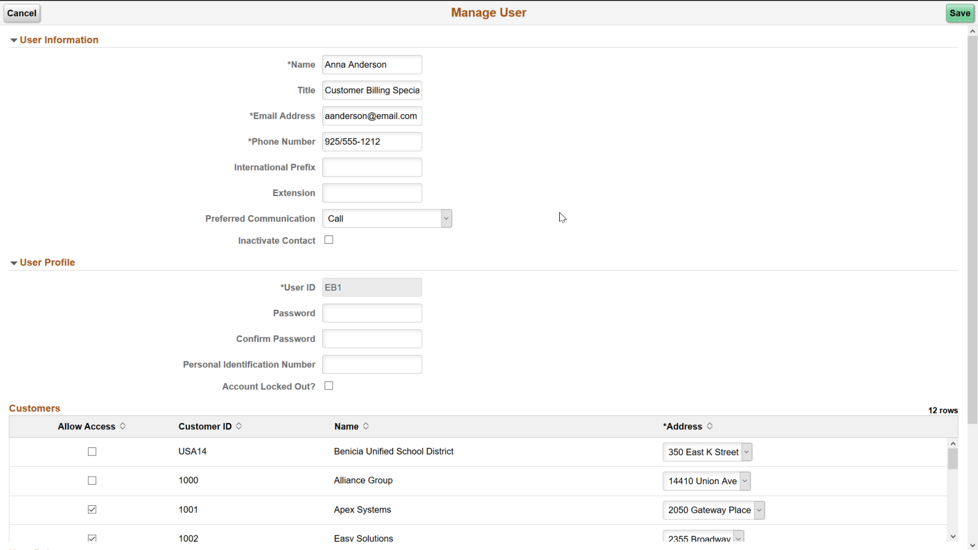Grant access to Alliance Group
This screenshot has width=978, height=550.
coord(92,480)
